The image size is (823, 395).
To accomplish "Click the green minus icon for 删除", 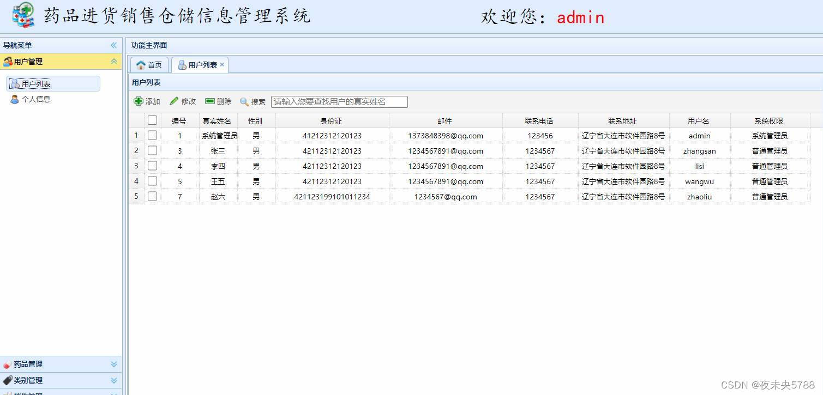I will (x=210, y=101).
